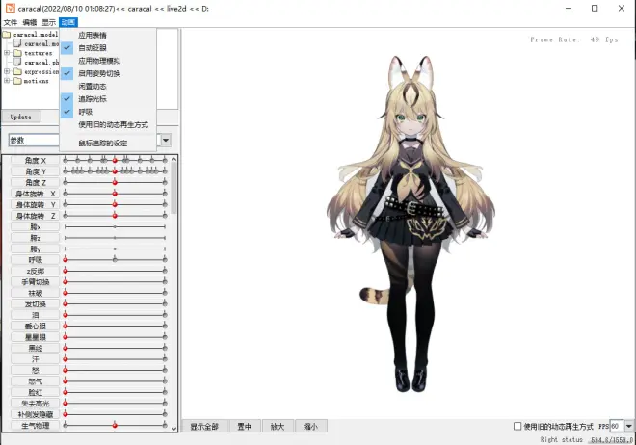Click the 泪 slider red handle

coord(66,315)
